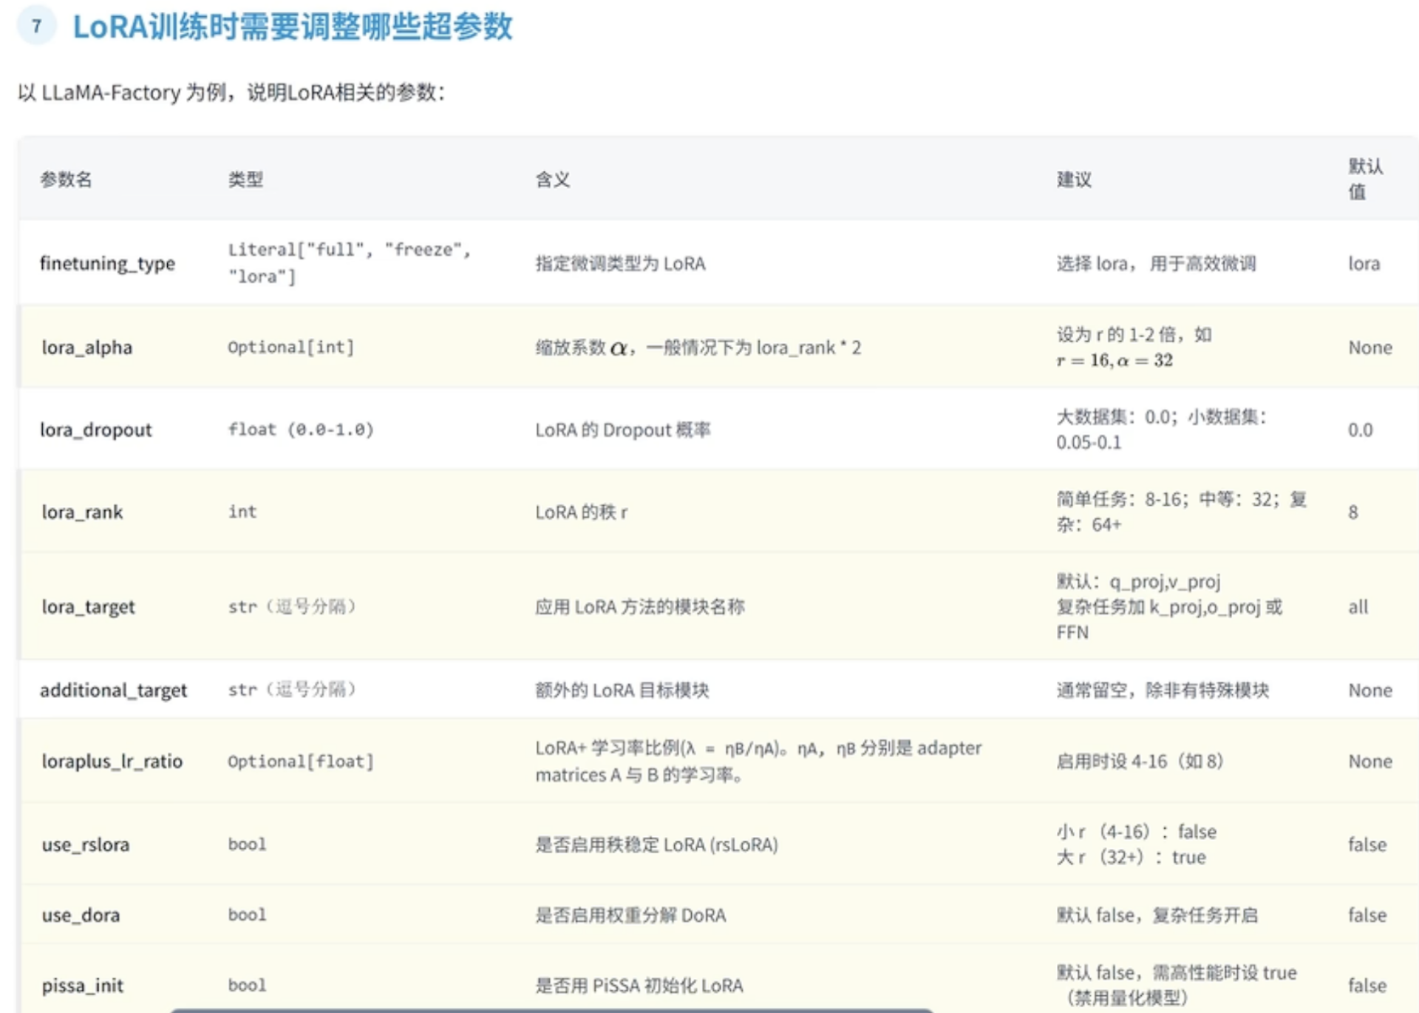The image size is (1419, 1013).
Task: Click the '是否启用权重分解 DoRA' description
Action: click(630, 915)
